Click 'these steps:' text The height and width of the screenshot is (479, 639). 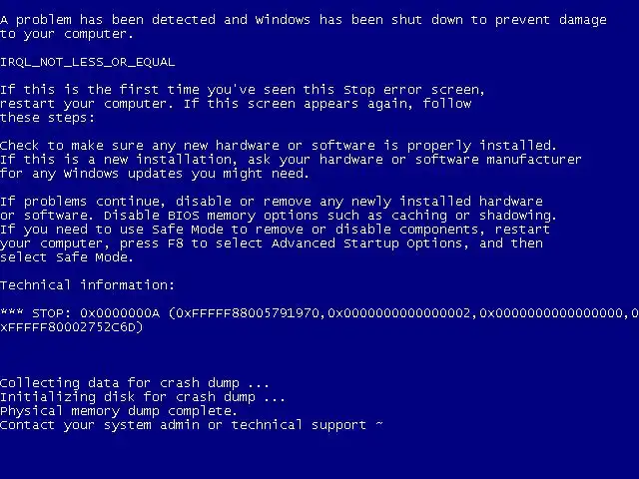pos(47,118)
